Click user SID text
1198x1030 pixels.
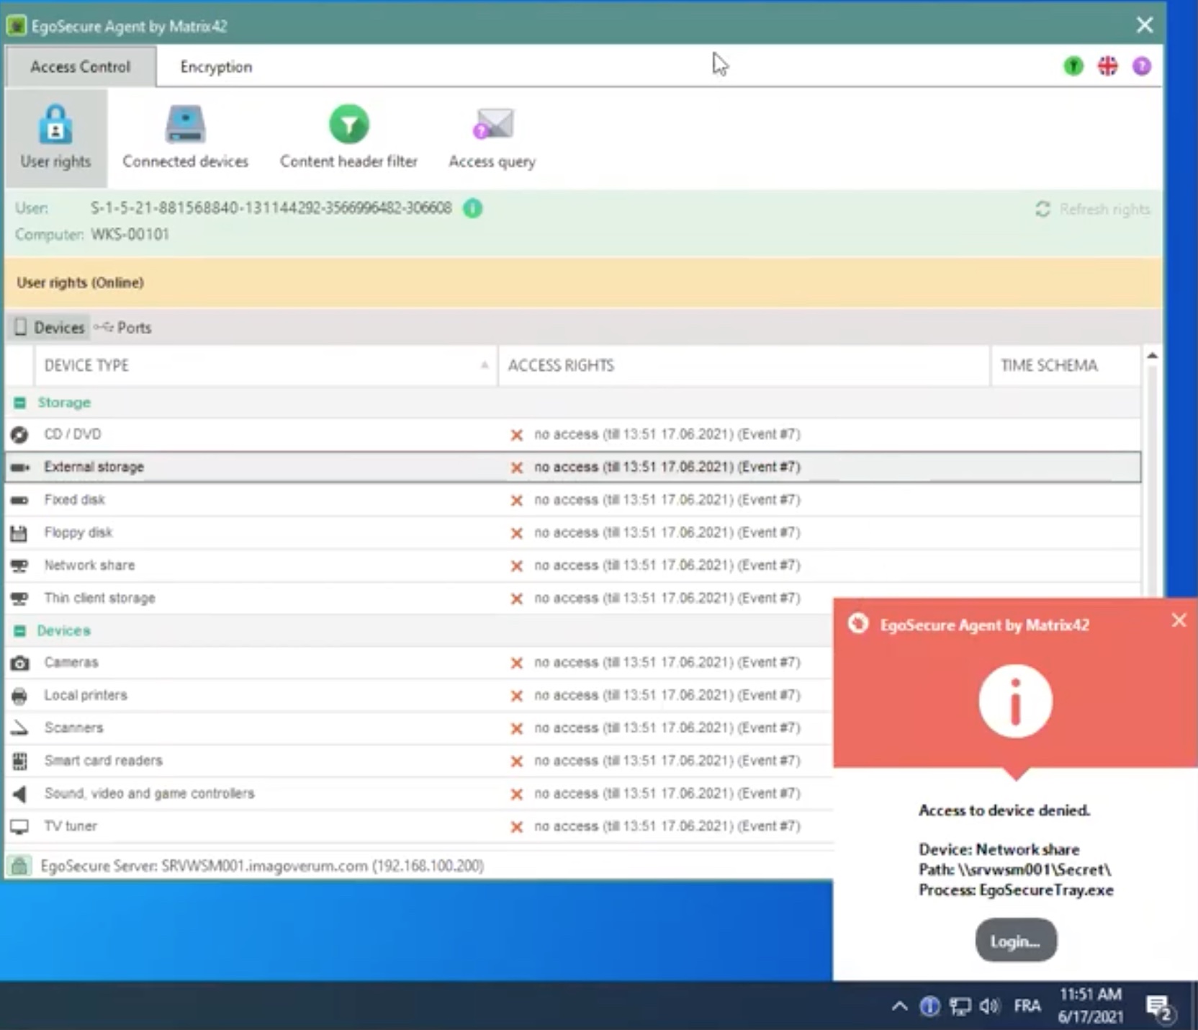coord(271,208)
